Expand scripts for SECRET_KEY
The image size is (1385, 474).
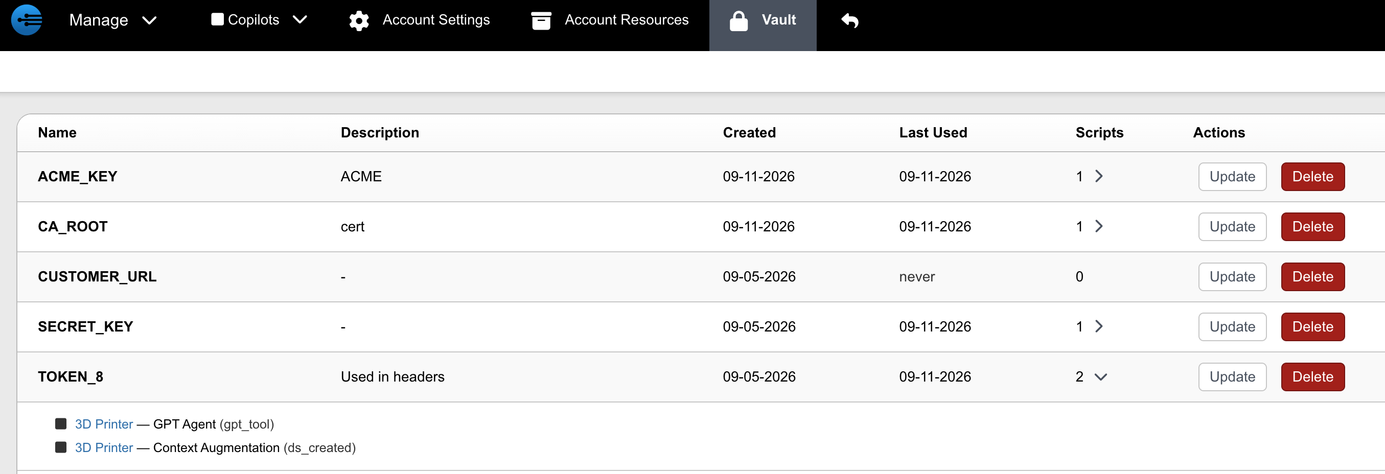(x=1098, y=326)
